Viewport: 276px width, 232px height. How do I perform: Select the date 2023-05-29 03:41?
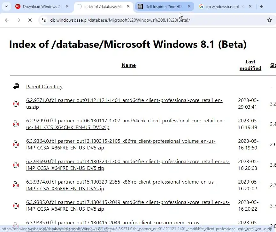tap(248, 104)
